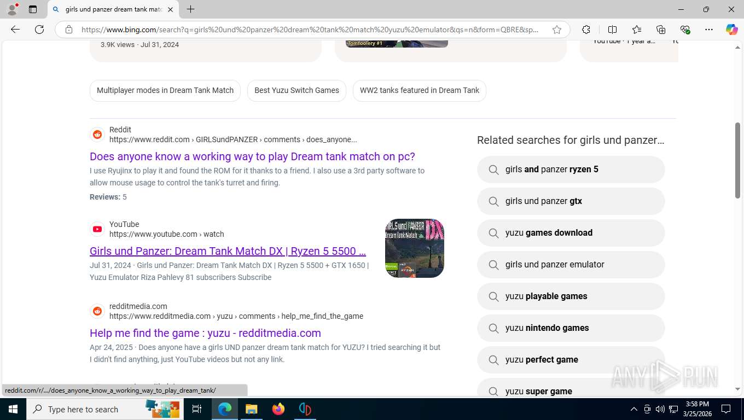Go back to the previous page
Screen dimensions: 744x420
(x=15, y=30)
